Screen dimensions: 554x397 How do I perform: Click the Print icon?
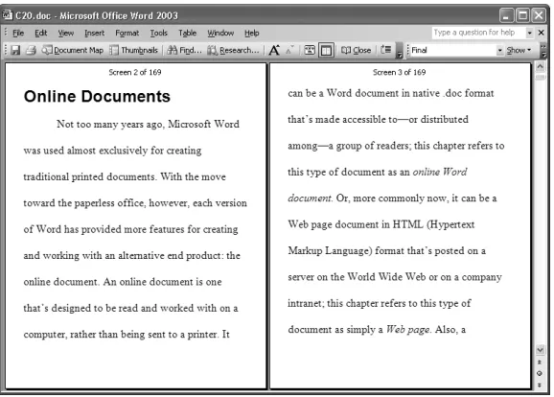click(31, 50)
